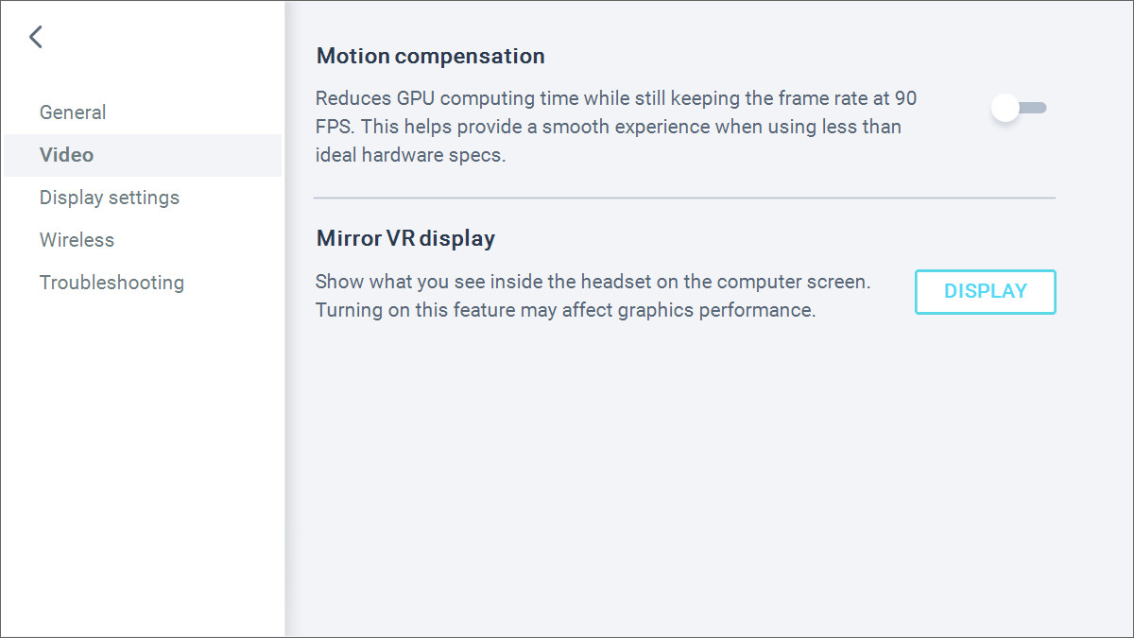
Task: Select the Video tab in sidebar
Action: (66, 154)
